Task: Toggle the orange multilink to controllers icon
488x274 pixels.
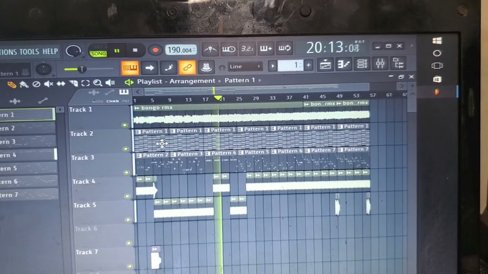Action: pyautogui.click(x=187, y=68)
